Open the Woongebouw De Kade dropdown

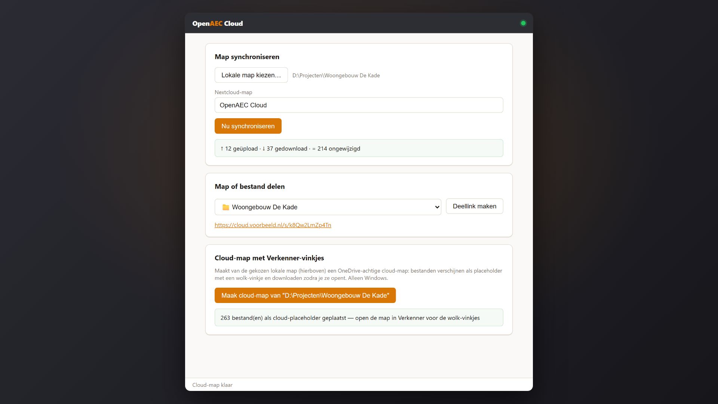(328, 207)
